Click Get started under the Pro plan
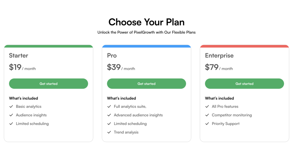Viewport: 295px width, 161px height. click(146, 84)
